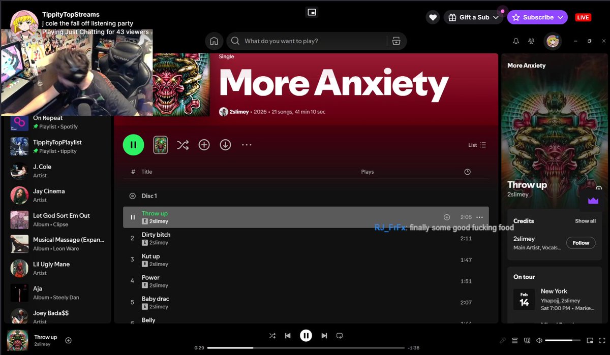Open the Browse icon in the search bar
610x355 pixels.
[396, 41]
